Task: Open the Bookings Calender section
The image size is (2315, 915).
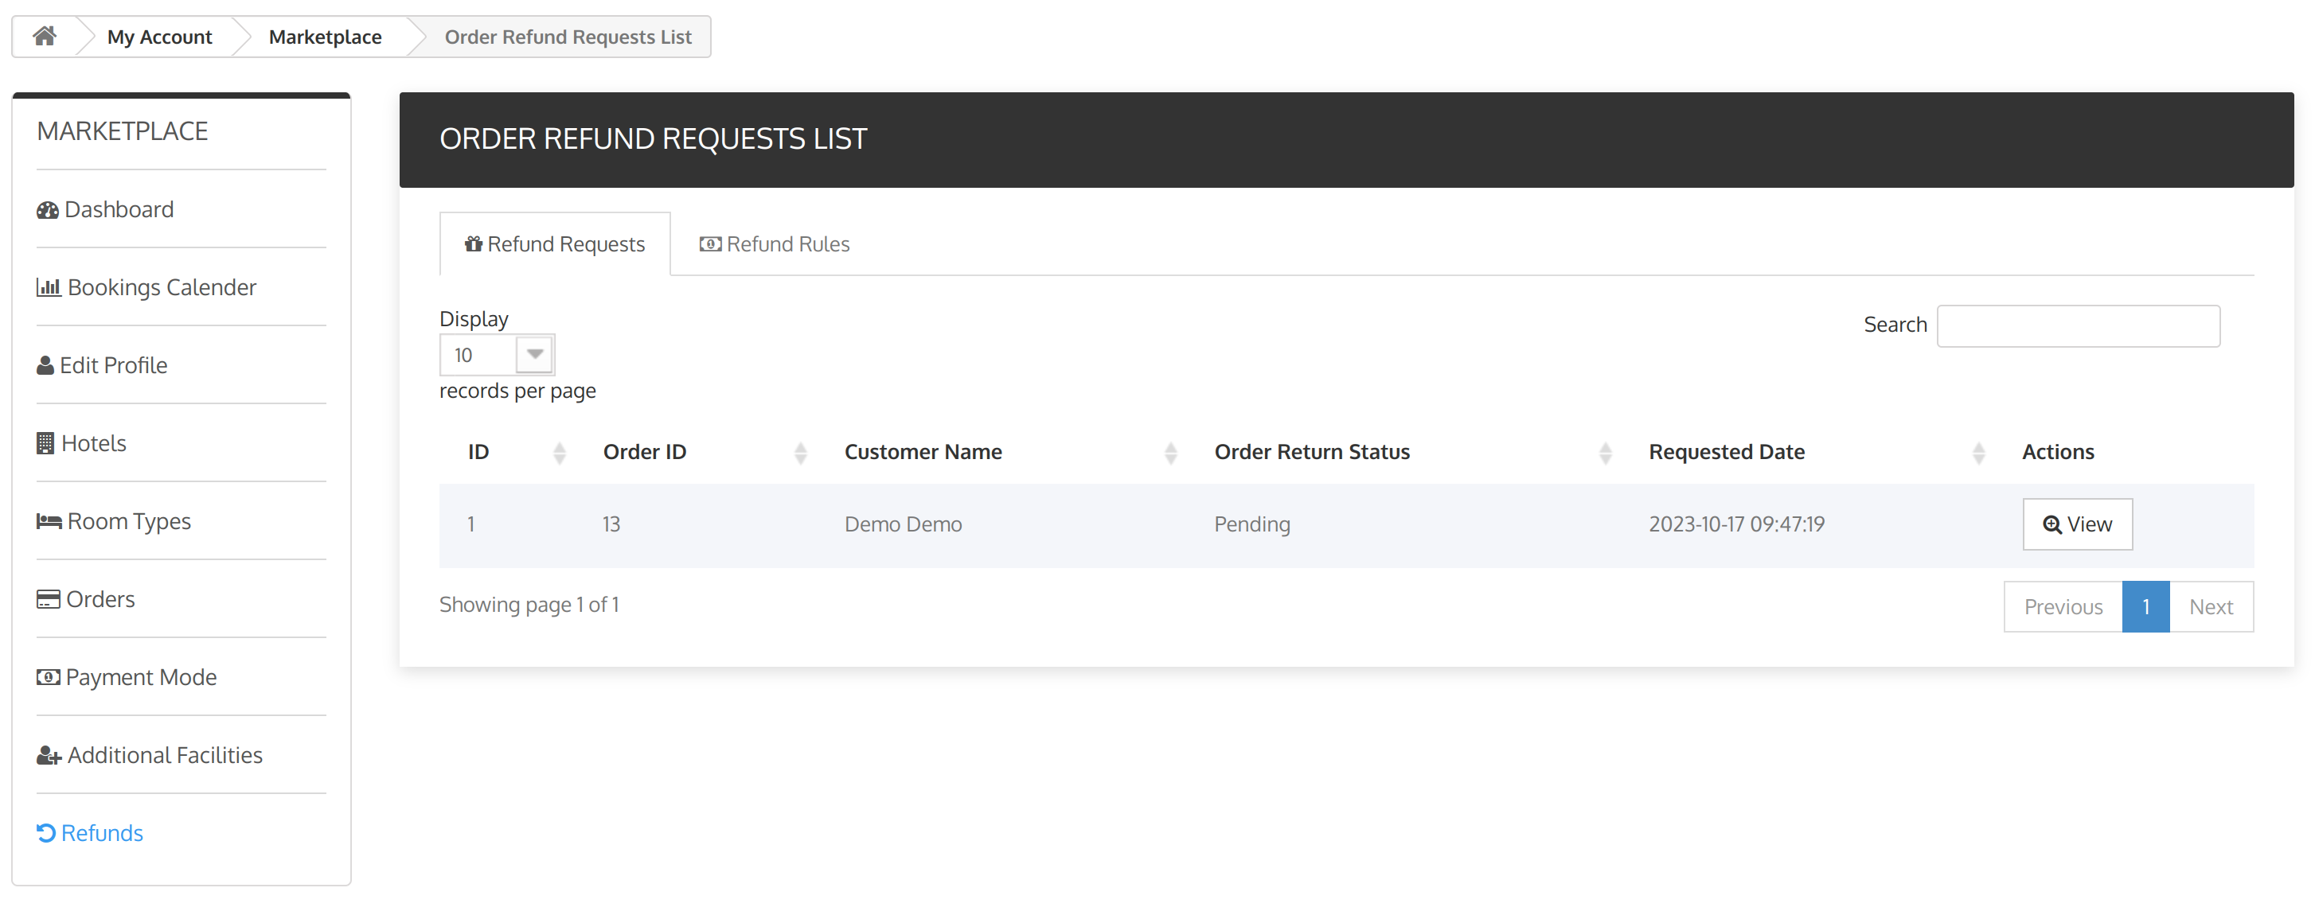Action: tap(162, 285)
